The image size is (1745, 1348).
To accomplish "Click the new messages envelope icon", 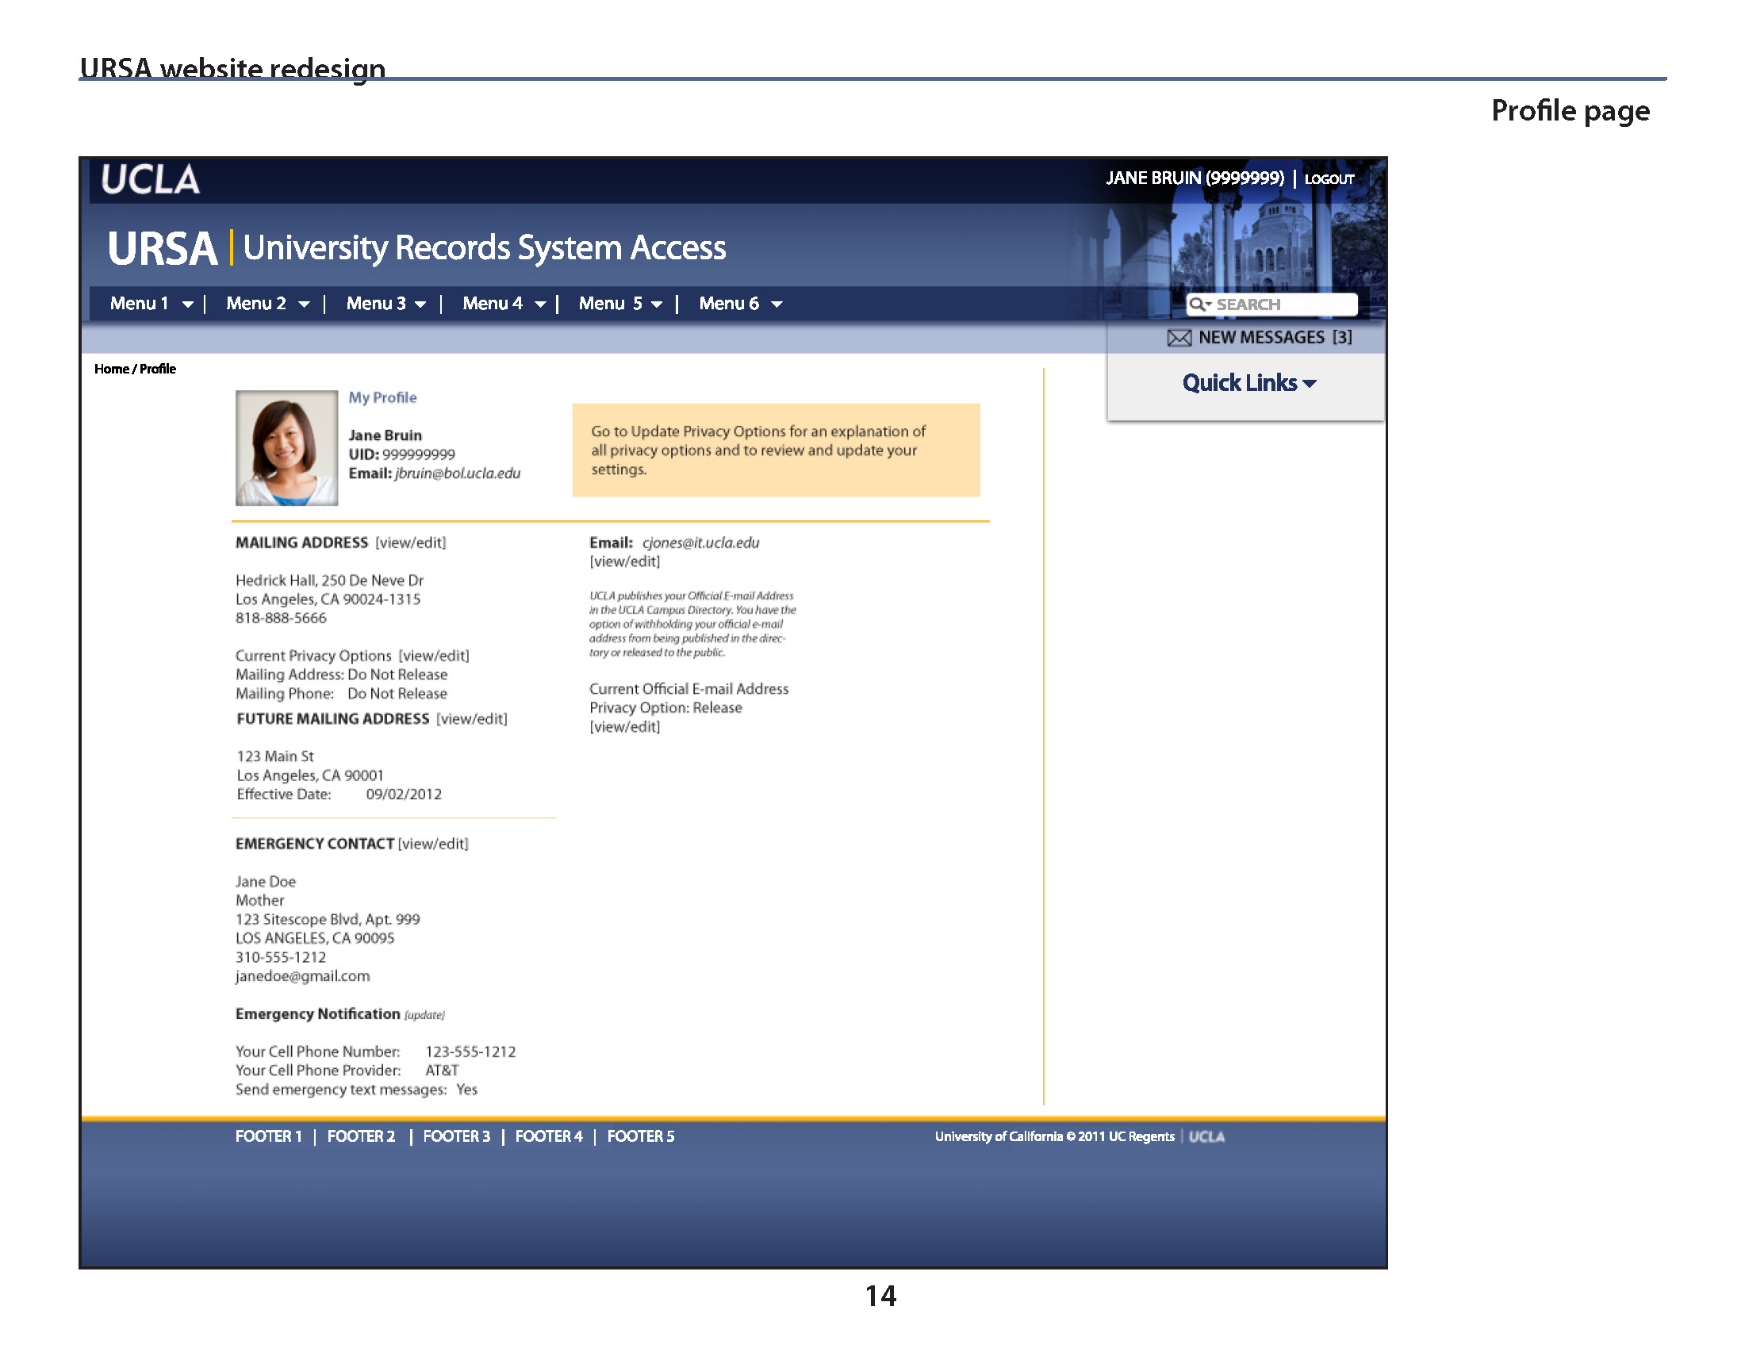I will [x=1179, y=338].
